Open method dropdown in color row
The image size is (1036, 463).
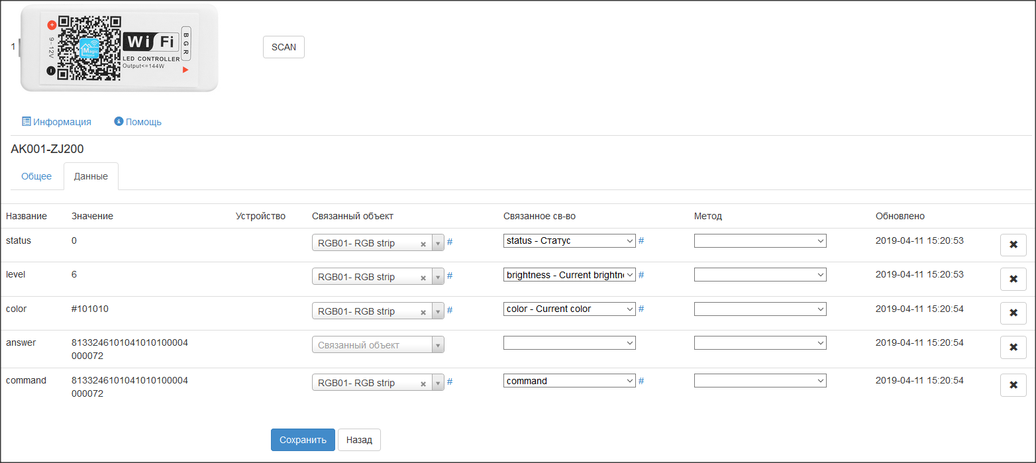click(x=760, y=309)
